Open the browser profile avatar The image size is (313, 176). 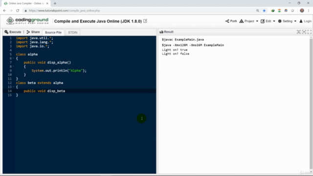tap(302, 11)
